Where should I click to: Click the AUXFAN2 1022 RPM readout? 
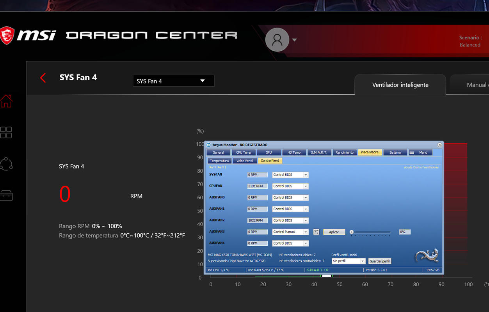(258, 220)
